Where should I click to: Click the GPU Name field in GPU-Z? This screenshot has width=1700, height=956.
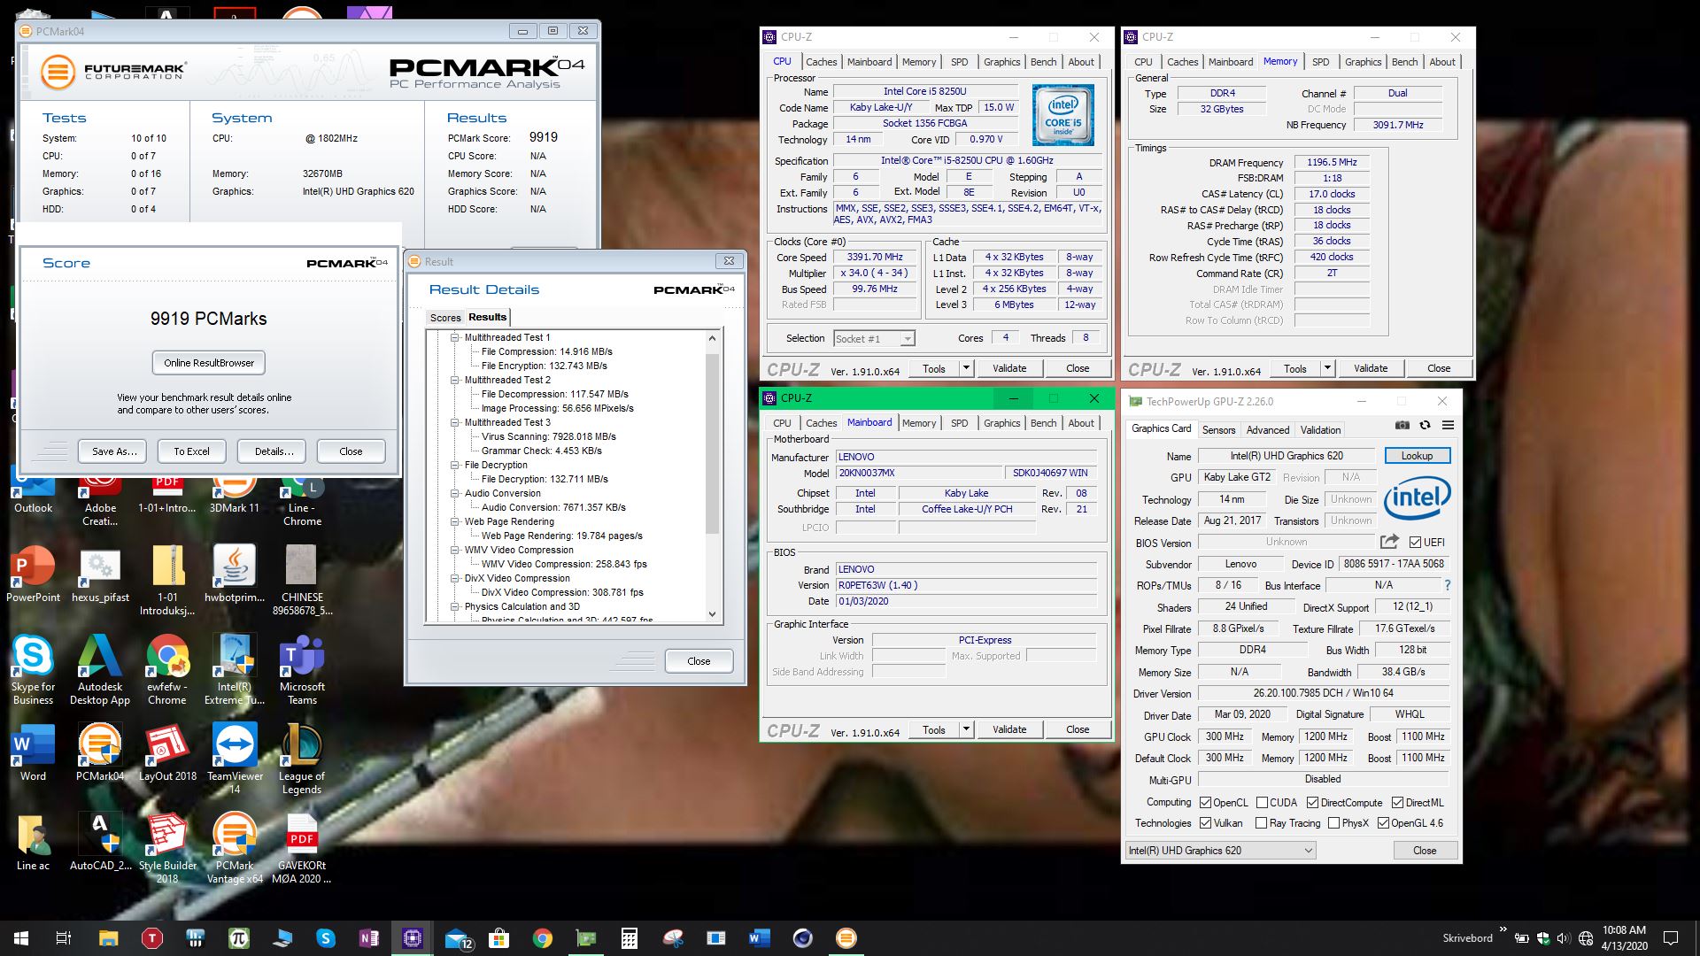point(1287,456)
